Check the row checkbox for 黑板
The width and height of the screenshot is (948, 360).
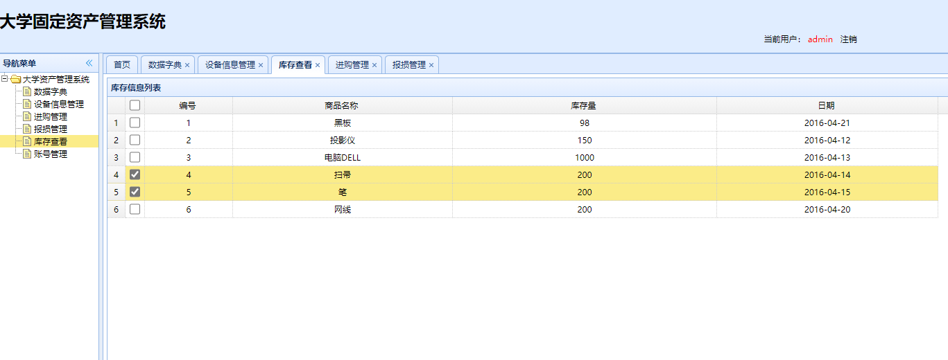[135, 123]
